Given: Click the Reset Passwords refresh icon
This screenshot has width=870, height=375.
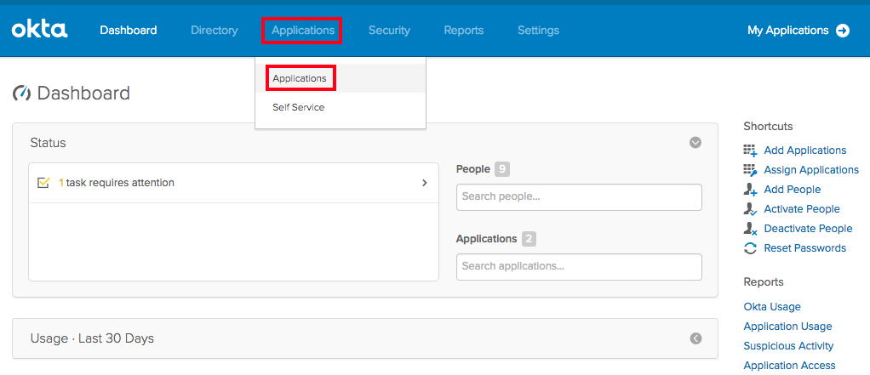Looking at the screenshot, I should 750,248.
